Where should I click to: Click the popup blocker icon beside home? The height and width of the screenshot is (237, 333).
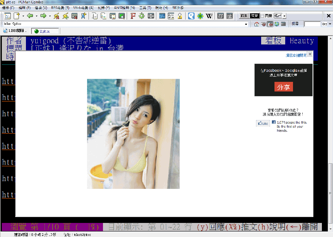click(263, 24)
